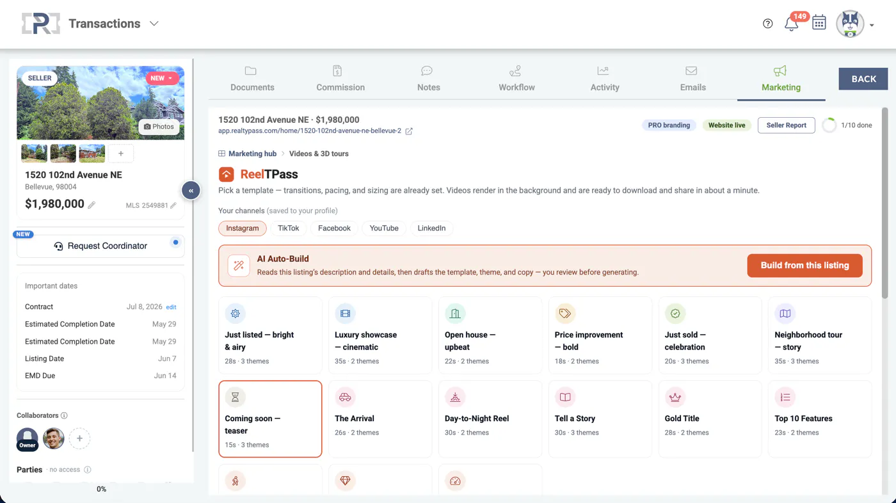Add photo with plus thumbnail button
Screen dimensions: 896x503
click(121, 154)
